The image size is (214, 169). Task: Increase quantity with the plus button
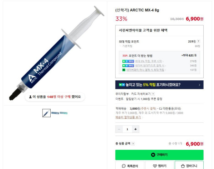[136, 129]
